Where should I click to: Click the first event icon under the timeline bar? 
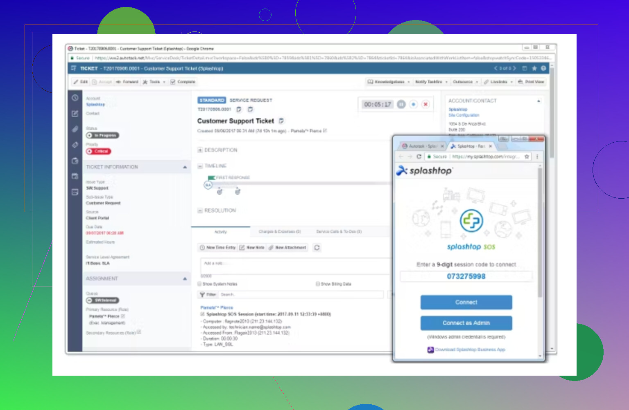click(x=219, y=191)
